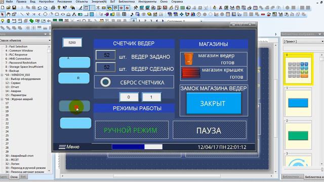Screen dimensions: 324x182
Task: Click the blue cross arrows object icon
Action: pyautogui.click(x=181, y=15)
